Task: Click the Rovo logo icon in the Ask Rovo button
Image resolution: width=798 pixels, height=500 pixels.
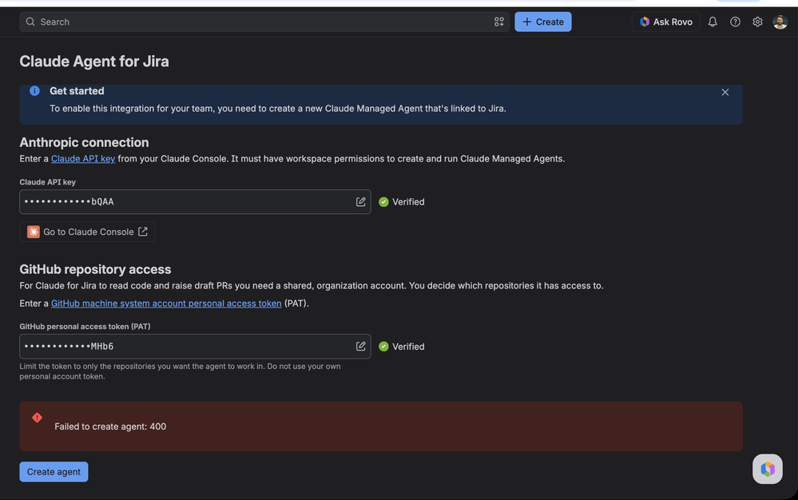Action: coord(645,22)
